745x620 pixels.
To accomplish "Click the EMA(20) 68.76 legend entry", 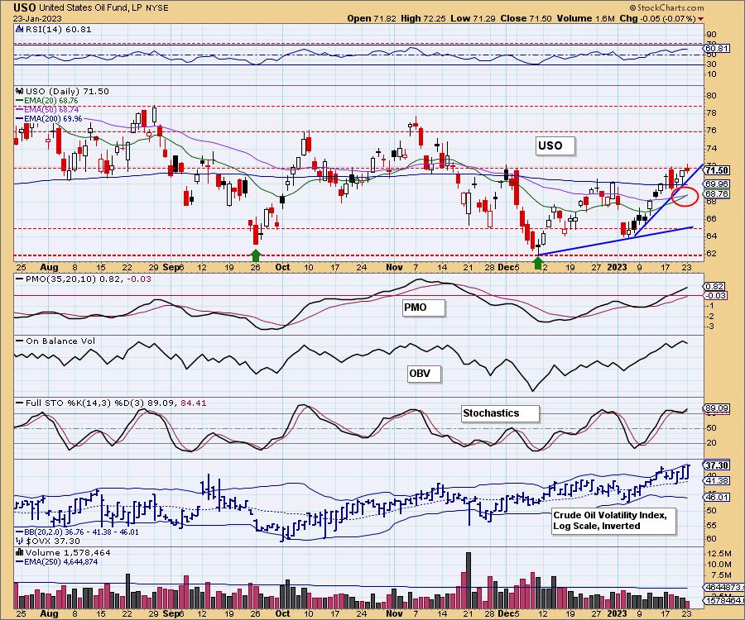I will [47, 101].
